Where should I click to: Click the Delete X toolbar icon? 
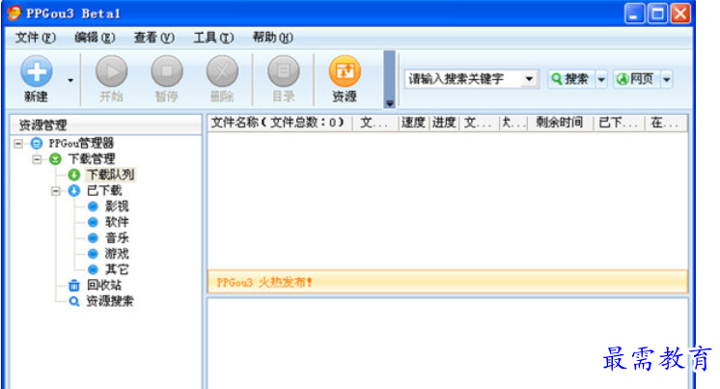[x=222, y=71]
